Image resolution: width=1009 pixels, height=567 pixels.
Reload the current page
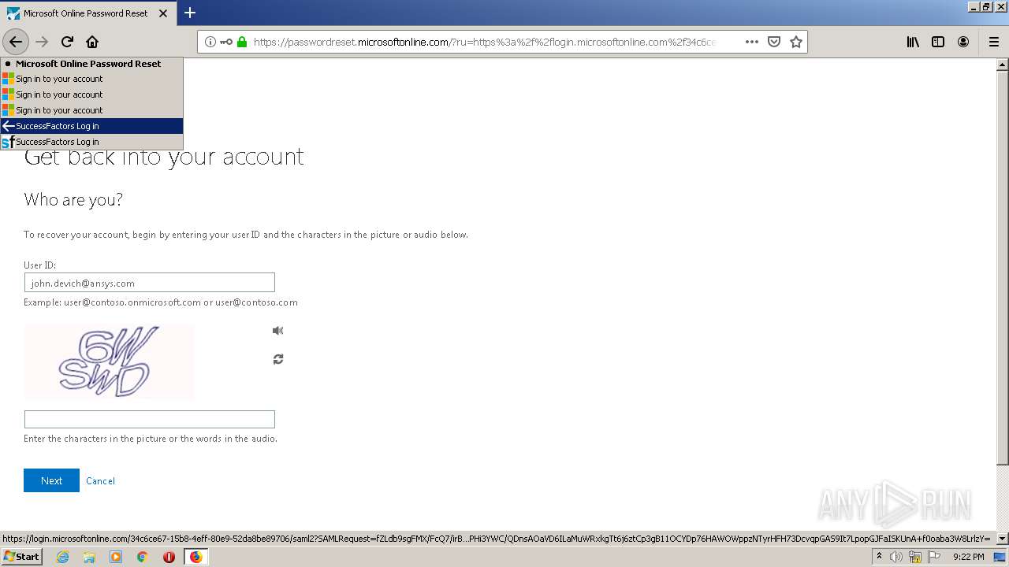(x=67, y=42)
